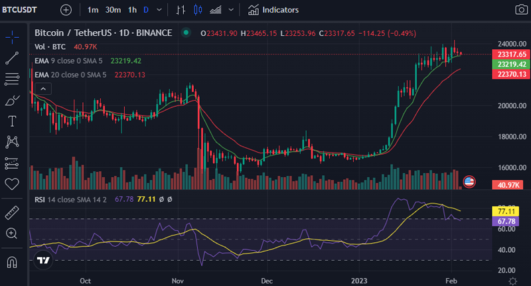
Task: Click the Feb label on the time axis
Action: (451, 281)
